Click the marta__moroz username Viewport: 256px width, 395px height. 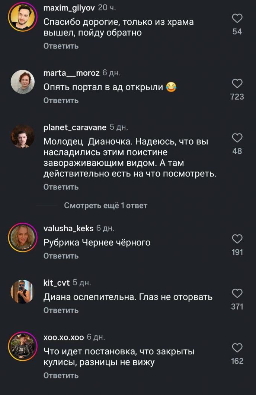pyautogui.click(x=71, y=73)
